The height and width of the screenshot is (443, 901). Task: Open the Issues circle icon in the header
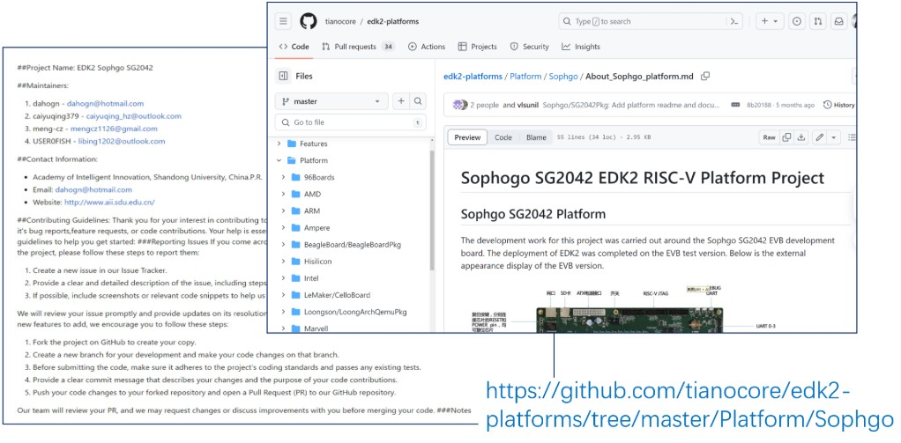[x=796, y=22]
